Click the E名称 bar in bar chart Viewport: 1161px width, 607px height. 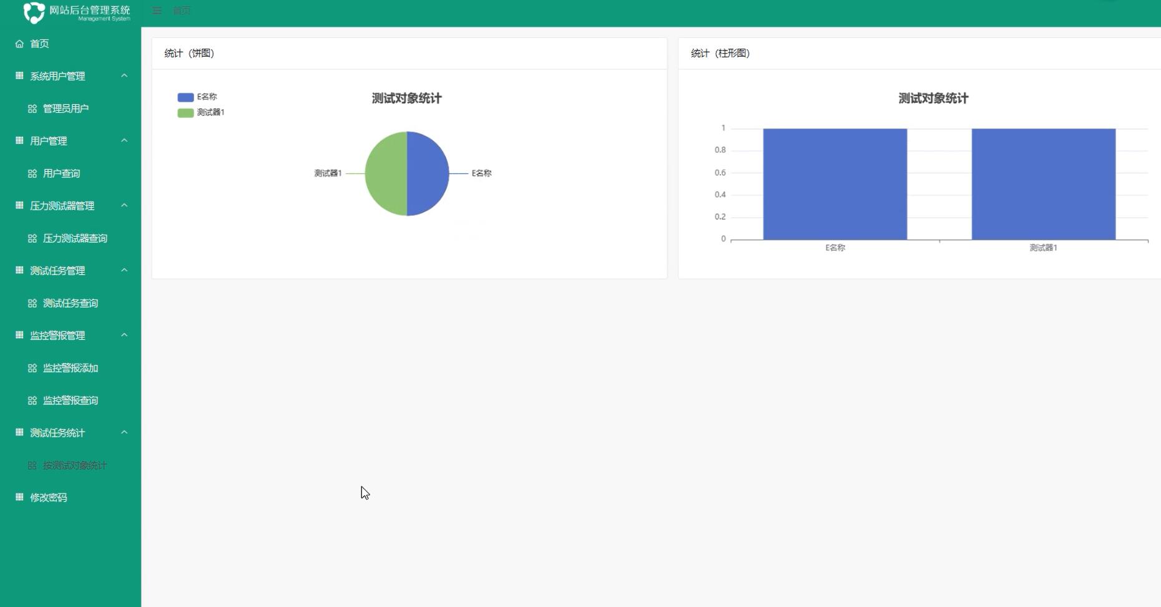point(835,184)
